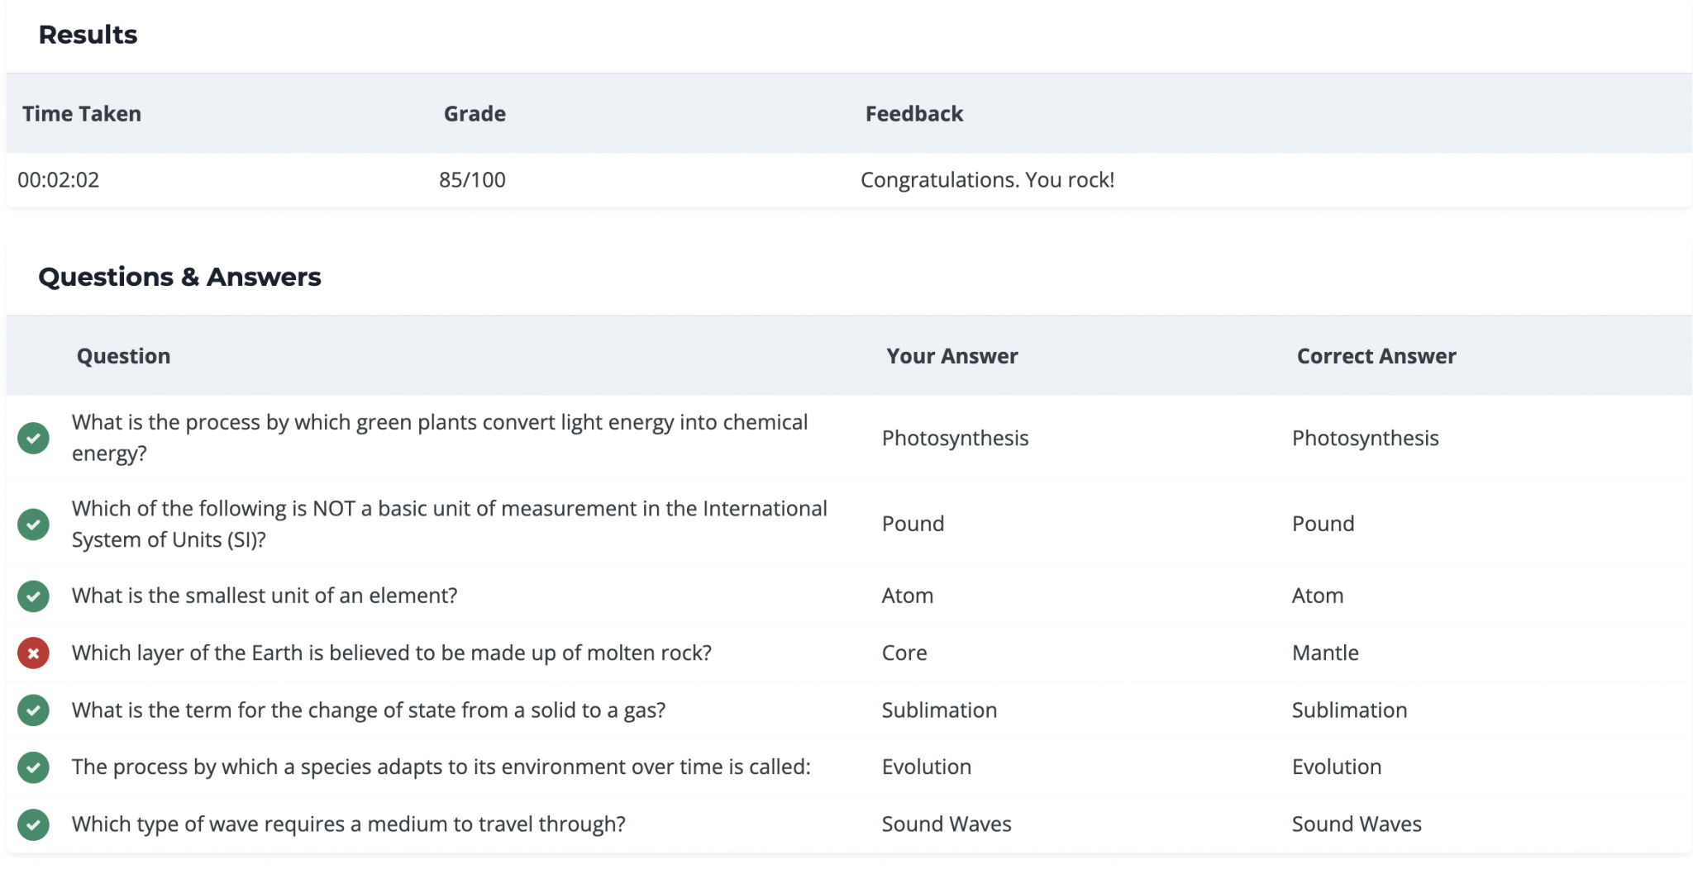Click the green checkmark for the SI units question
This screenshot has height=888, width=1693.
click(33, 524)
